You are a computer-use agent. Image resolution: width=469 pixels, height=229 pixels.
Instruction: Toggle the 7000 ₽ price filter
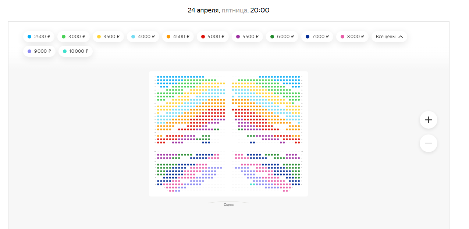[x=317, y=37]
